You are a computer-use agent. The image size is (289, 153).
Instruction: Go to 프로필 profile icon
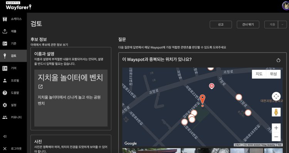[x=5, y=81]
